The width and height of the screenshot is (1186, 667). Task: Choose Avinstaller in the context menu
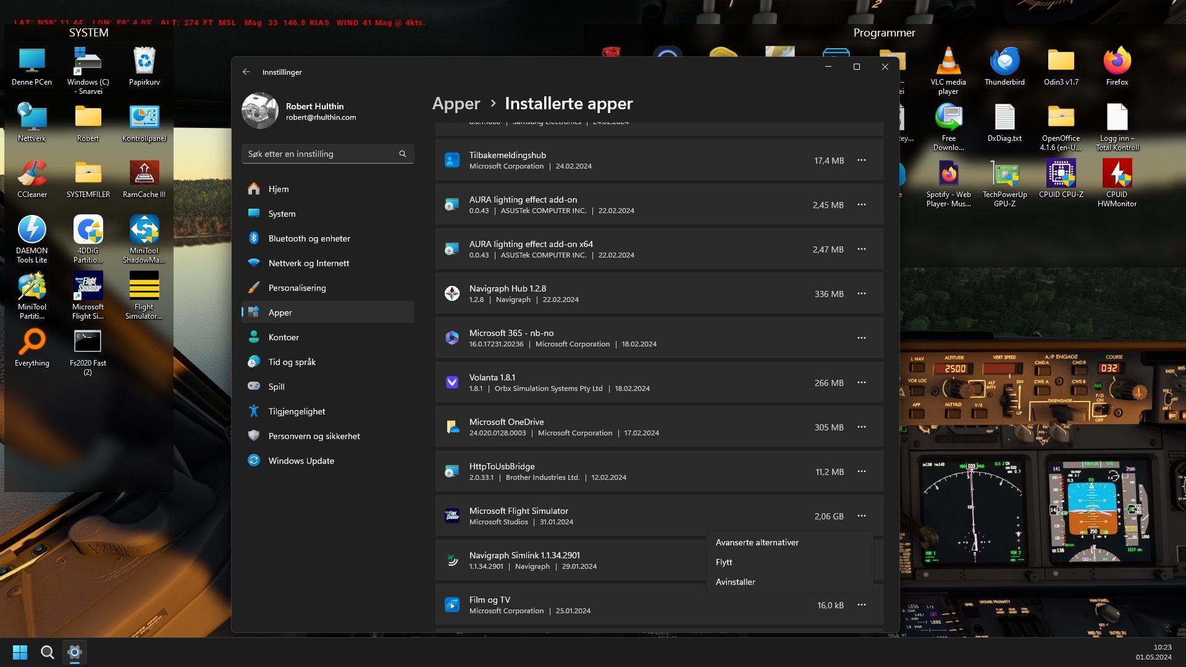tap(789, 582)
